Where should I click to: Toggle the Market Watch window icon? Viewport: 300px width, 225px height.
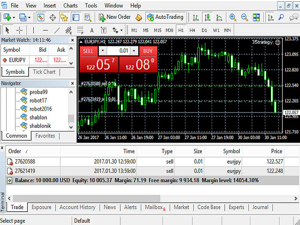coord(41,17)
